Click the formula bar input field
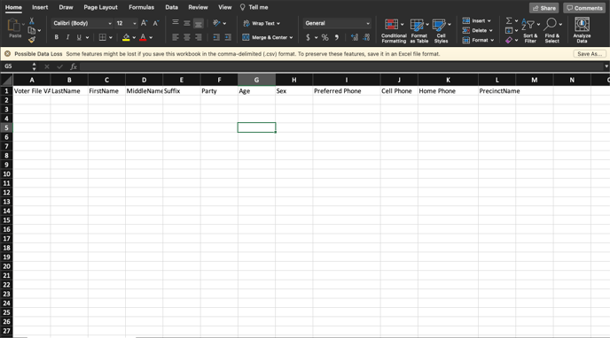Image resolution: width=610 pixels, height=338 pixels. pyautogui.click(x=341, y=66)
